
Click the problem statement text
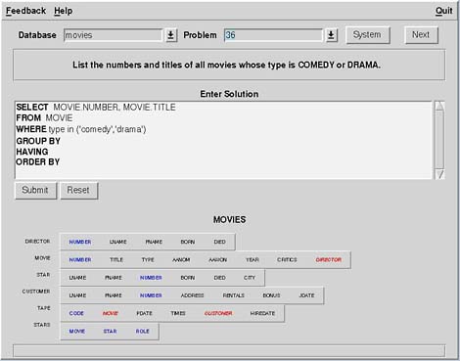[x=226, y=65]
